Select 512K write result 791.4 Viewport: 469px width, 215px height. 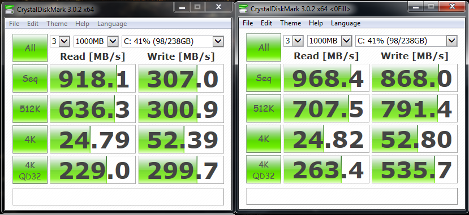[415, 108]
